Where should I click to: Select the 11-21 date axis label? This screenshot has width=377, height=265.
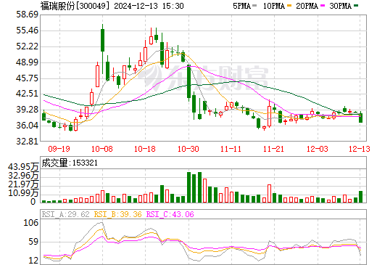tap(273, 149)
